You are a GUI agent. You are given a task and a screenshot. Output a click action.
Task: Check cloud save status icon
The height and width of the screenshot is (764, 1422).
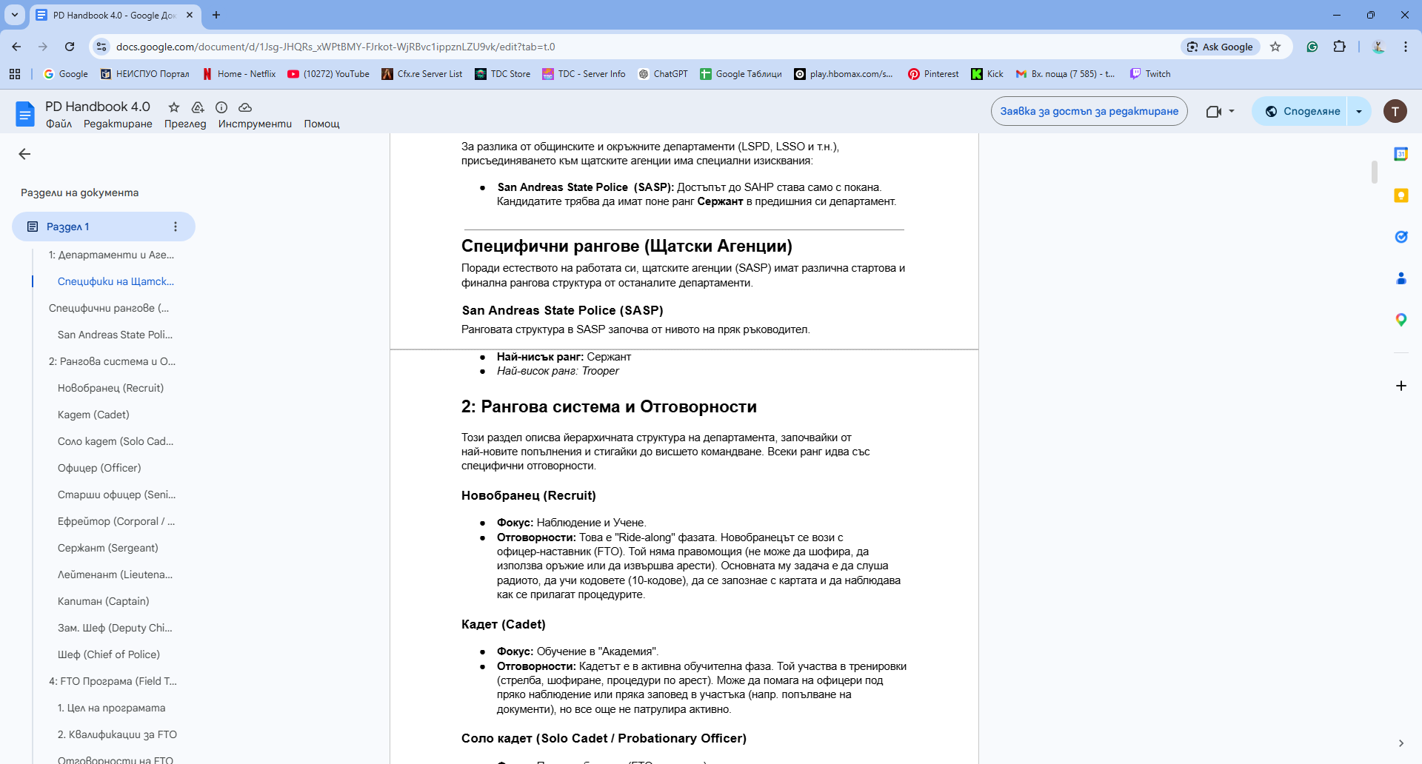point(245,107)
